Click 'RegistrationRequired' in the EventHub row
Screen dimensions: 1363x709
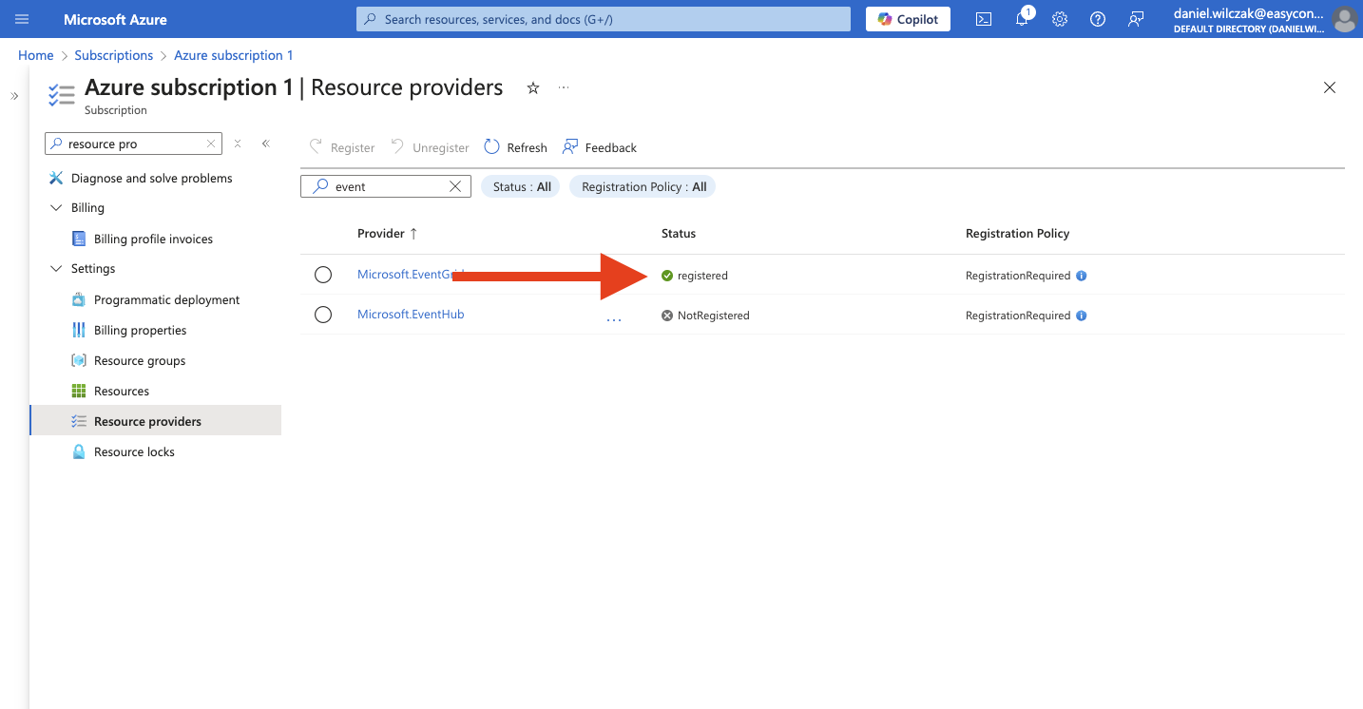pyautogui.click(x=1018, y=316)
